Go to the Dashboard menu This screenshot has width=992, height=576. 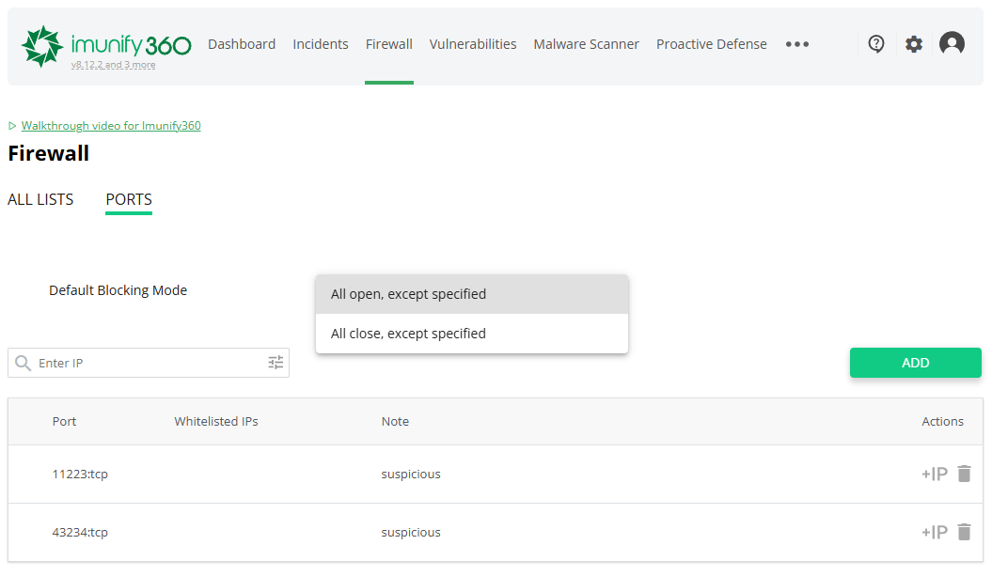(242, 44)
